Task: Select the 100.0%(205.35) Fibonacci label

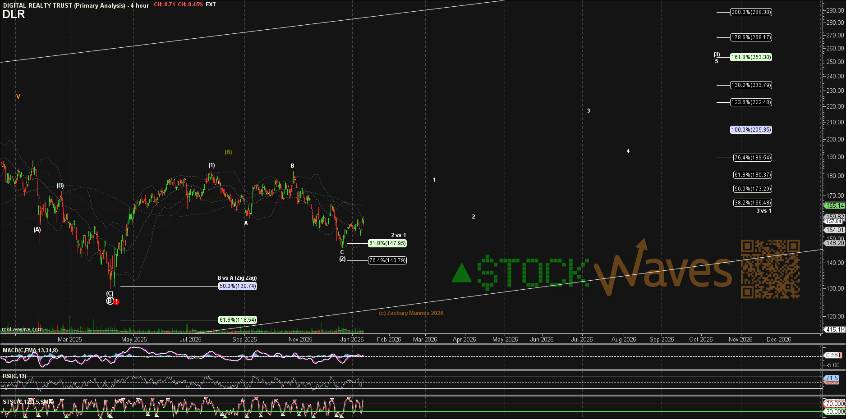Action: 751,130
